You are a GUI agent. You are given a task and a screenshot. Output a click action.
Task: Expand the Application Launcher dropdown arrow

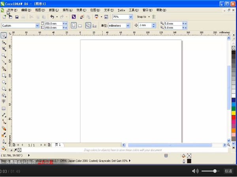102,17
